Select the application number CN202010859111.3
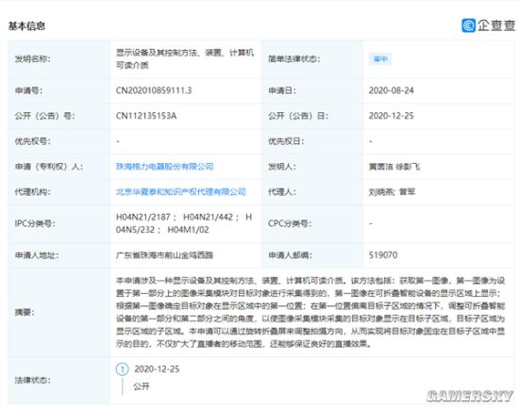 [154, 90]
